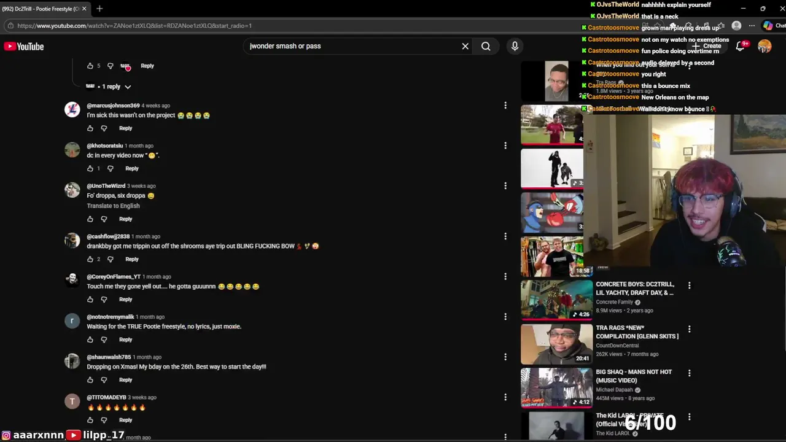The width and height of the screenshot is (786, 442).
Task: Open the Michael Dapaah channel link
Action: click(x=614, y=390)
